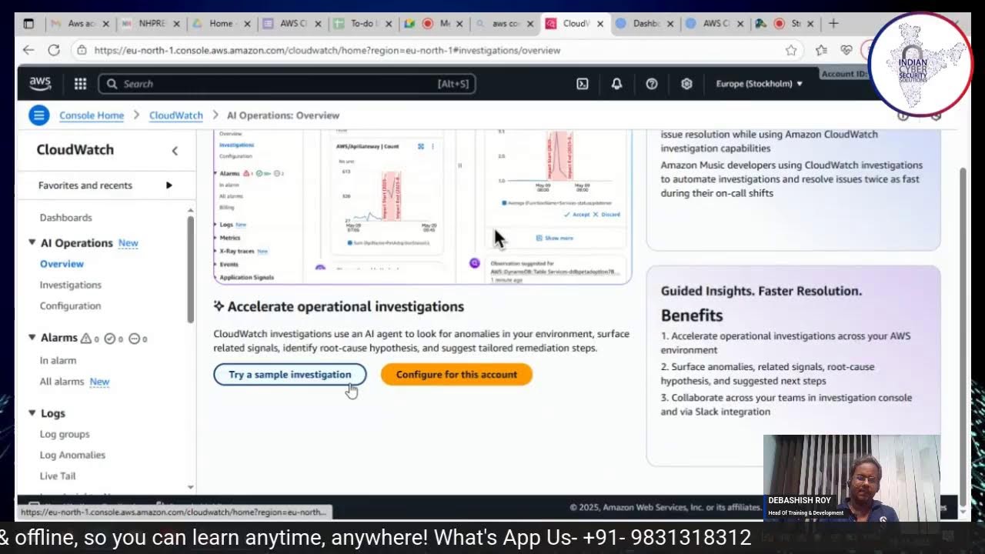Image resolution: width=985 pixels, height=554 pixels.
Task: Click the site info icon in address bar
Action: click(82, 50)
